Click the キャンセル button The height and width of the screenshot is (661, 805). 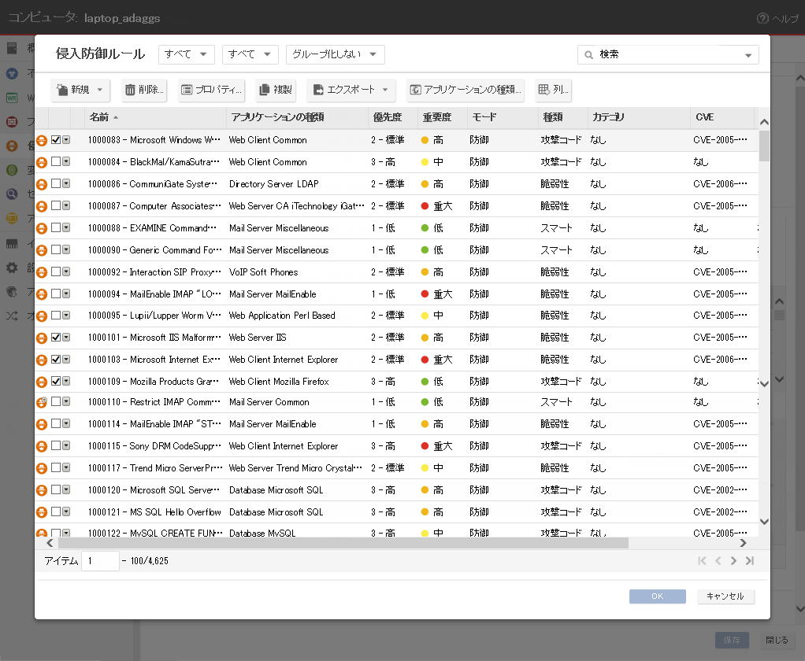coord(725,596)
